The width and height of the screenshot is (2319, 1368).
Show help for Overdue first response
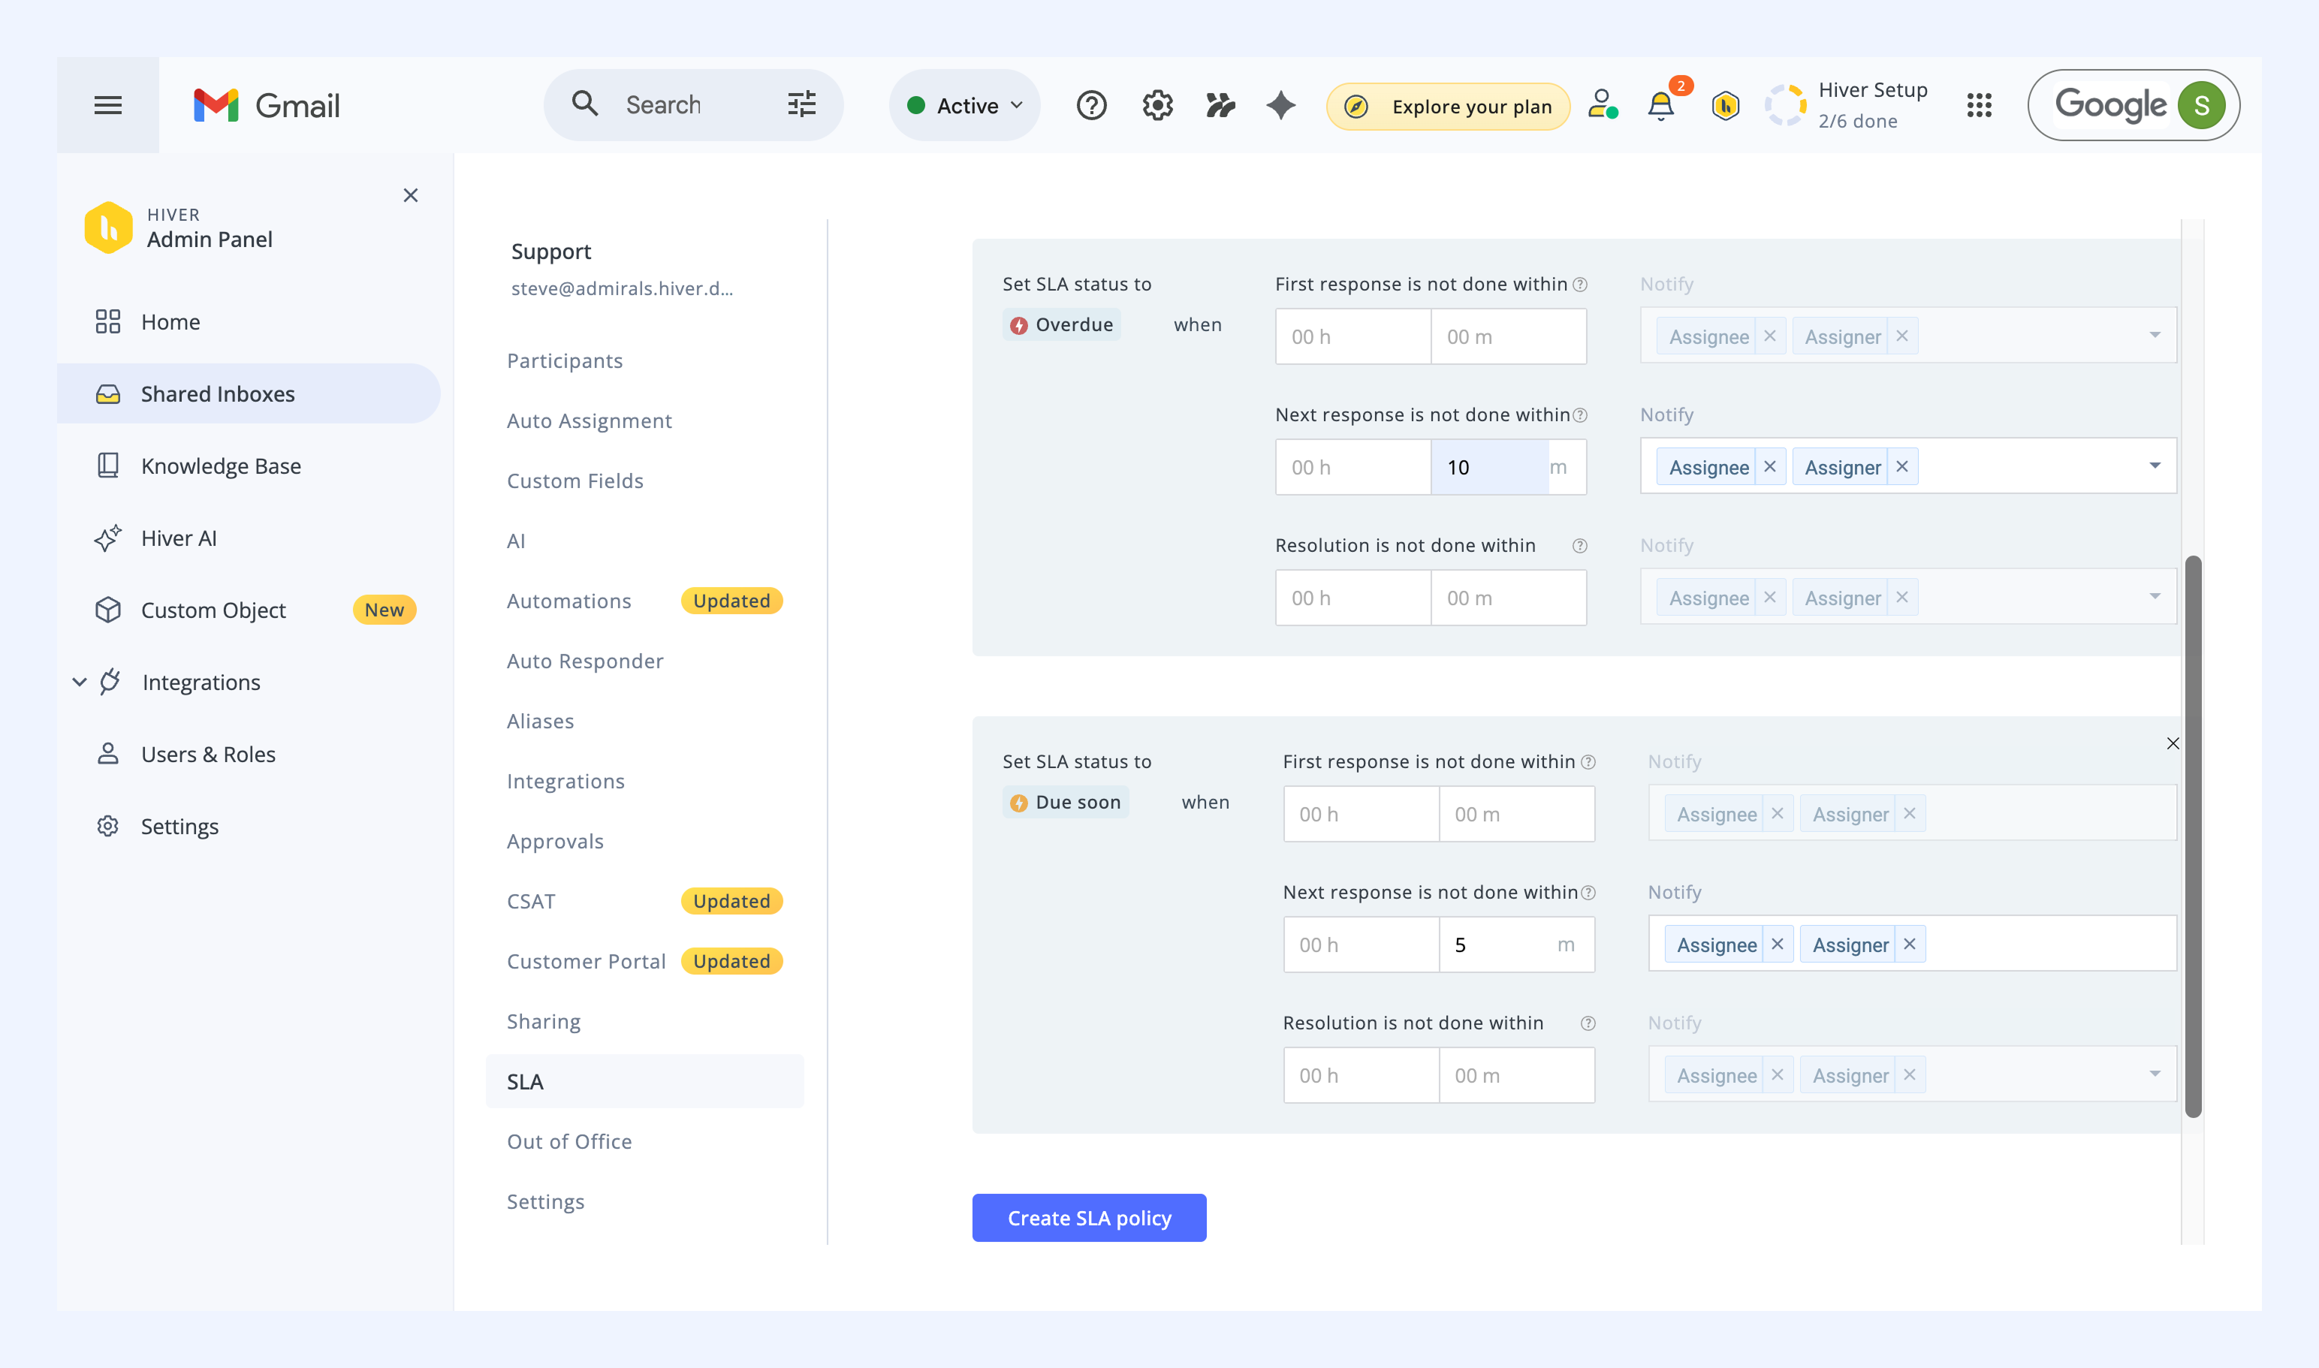tap(1579, 284)
